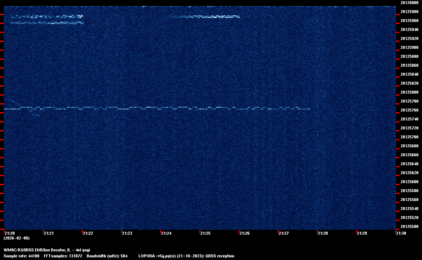Click the 21:28 time axis label
The image size is (422, 260).
tap(322, 233)
